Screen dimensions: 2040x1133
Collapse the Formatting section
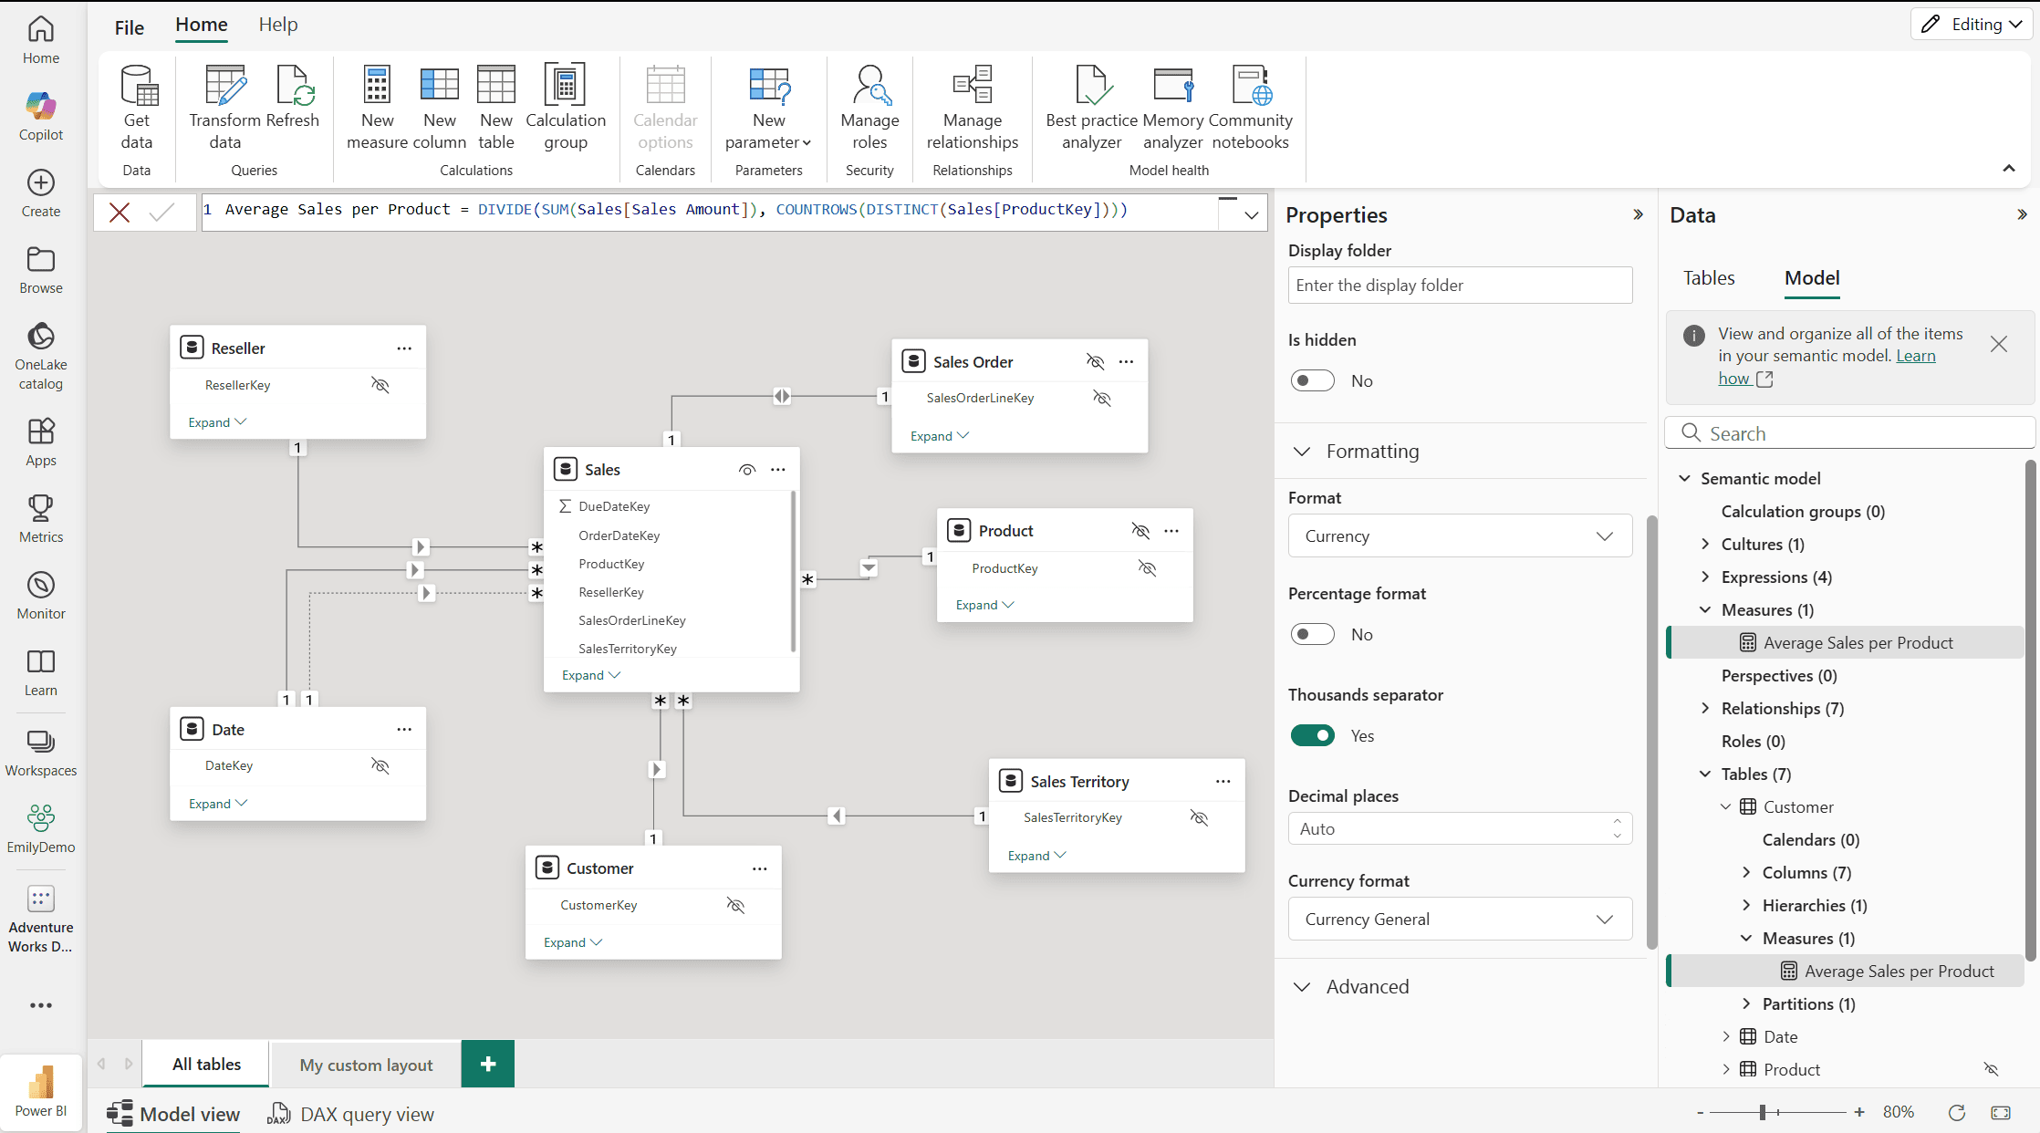coord(1302,452)
